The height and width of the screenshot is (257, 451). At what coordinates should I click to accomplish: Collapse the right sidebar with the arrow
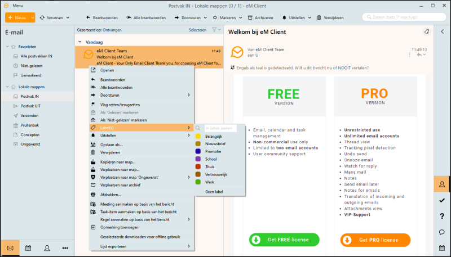pos(443,31)
